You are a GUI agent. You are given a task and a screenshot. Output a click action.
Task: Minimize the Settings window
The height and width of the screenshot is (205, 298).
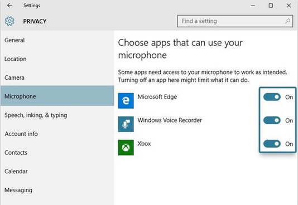coord(253,6)
